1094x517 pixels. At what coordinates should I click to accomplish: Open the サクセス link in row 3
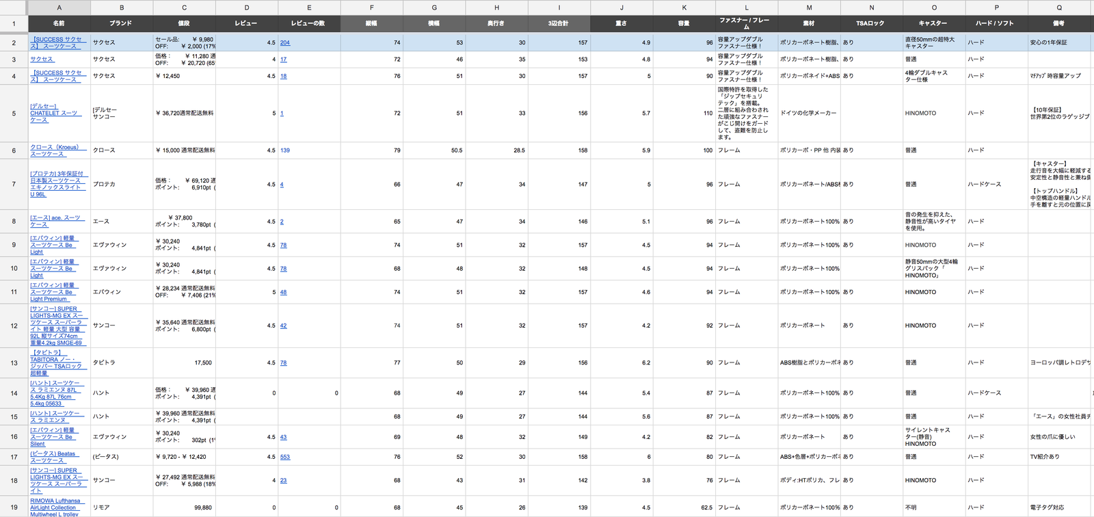42,59
